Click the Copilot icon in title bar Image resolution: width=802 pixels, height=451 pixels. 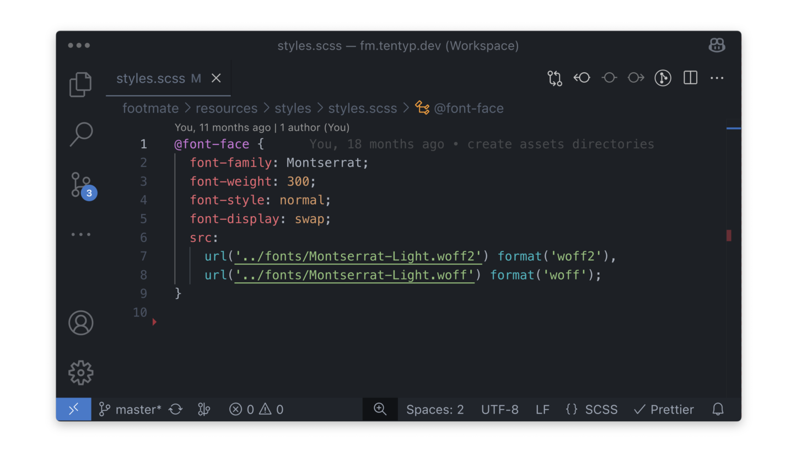click(x=717, y=45)
